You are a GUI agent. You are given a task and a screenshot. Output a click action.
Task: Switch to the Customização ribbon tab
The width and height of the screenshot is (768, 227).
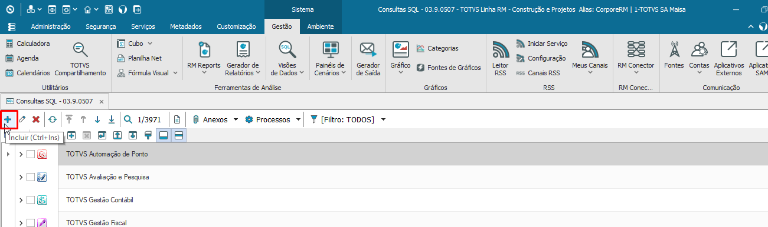click(x=236, y=26)
